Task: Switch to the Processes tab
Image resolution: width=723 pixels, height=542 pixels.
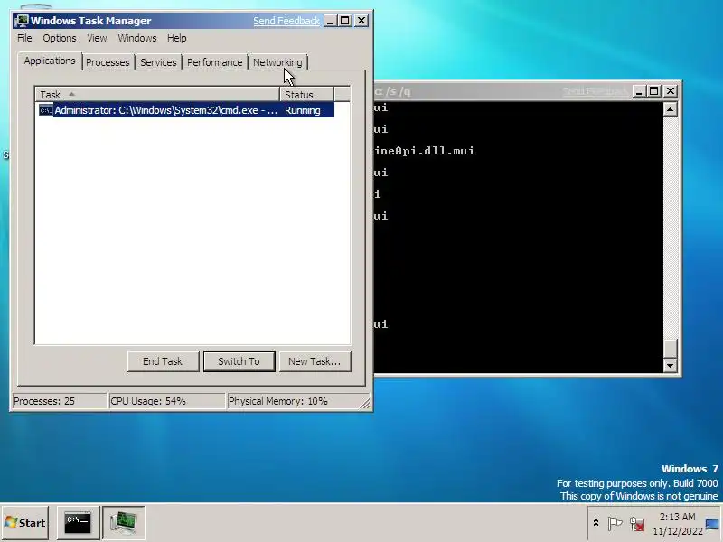Action: pyautogui.click(x=108, y=62)
